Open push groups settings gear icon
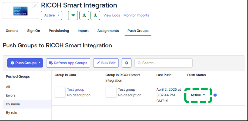The width and height of the screenshot is (248, 121). pos(126,63)
